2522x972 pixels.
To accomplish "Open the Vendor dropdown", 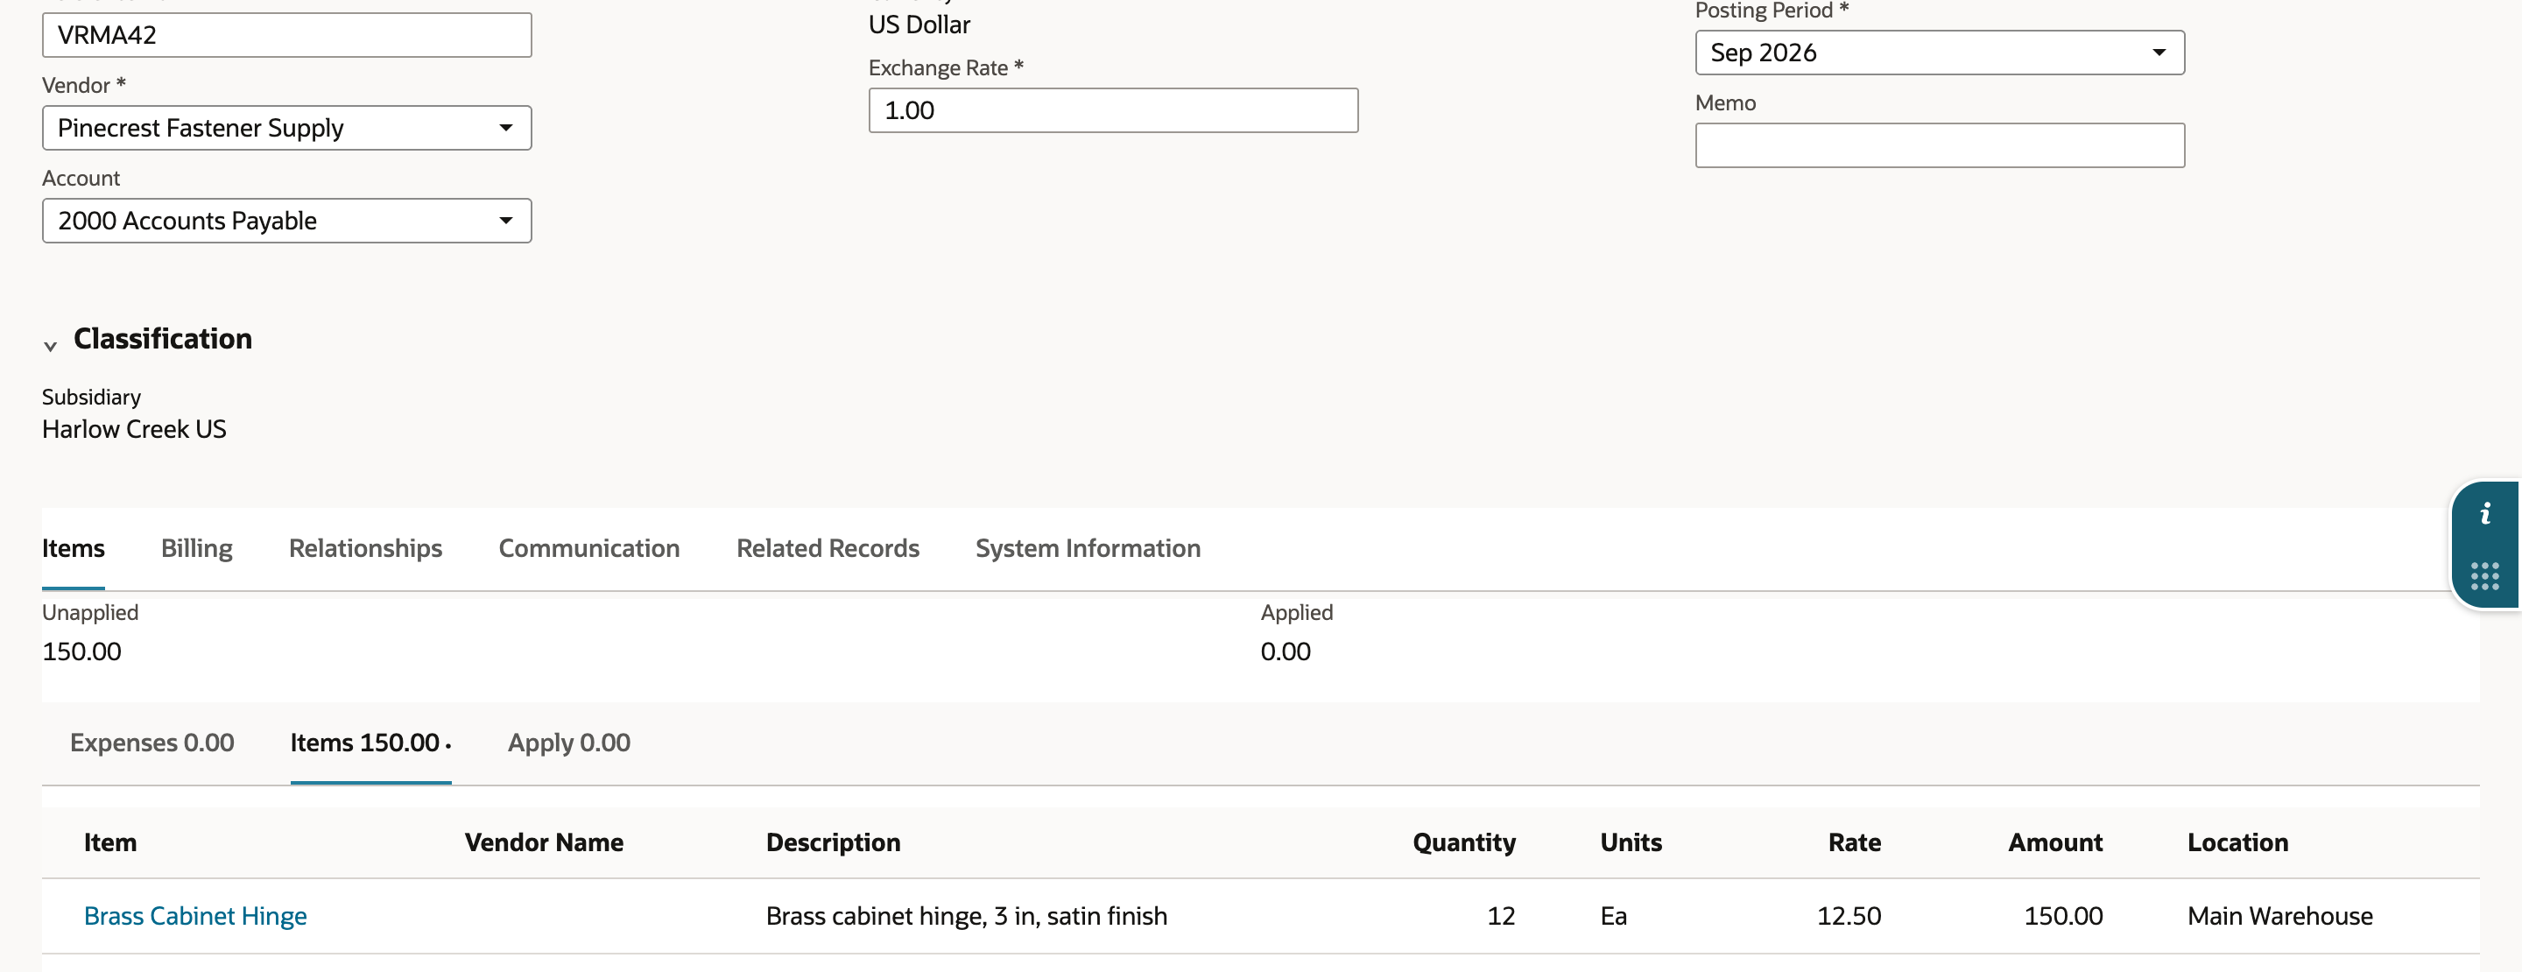I will 287,128.
